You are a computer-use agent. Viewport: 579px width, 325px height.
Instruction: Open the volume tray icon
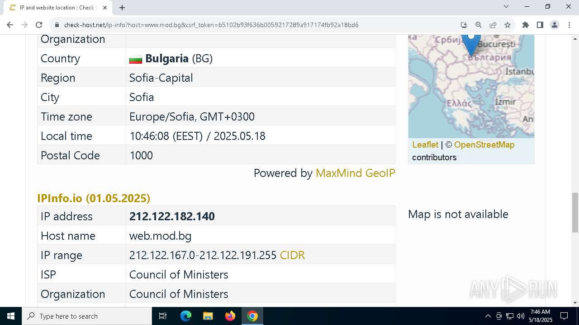tap(521, 316)
